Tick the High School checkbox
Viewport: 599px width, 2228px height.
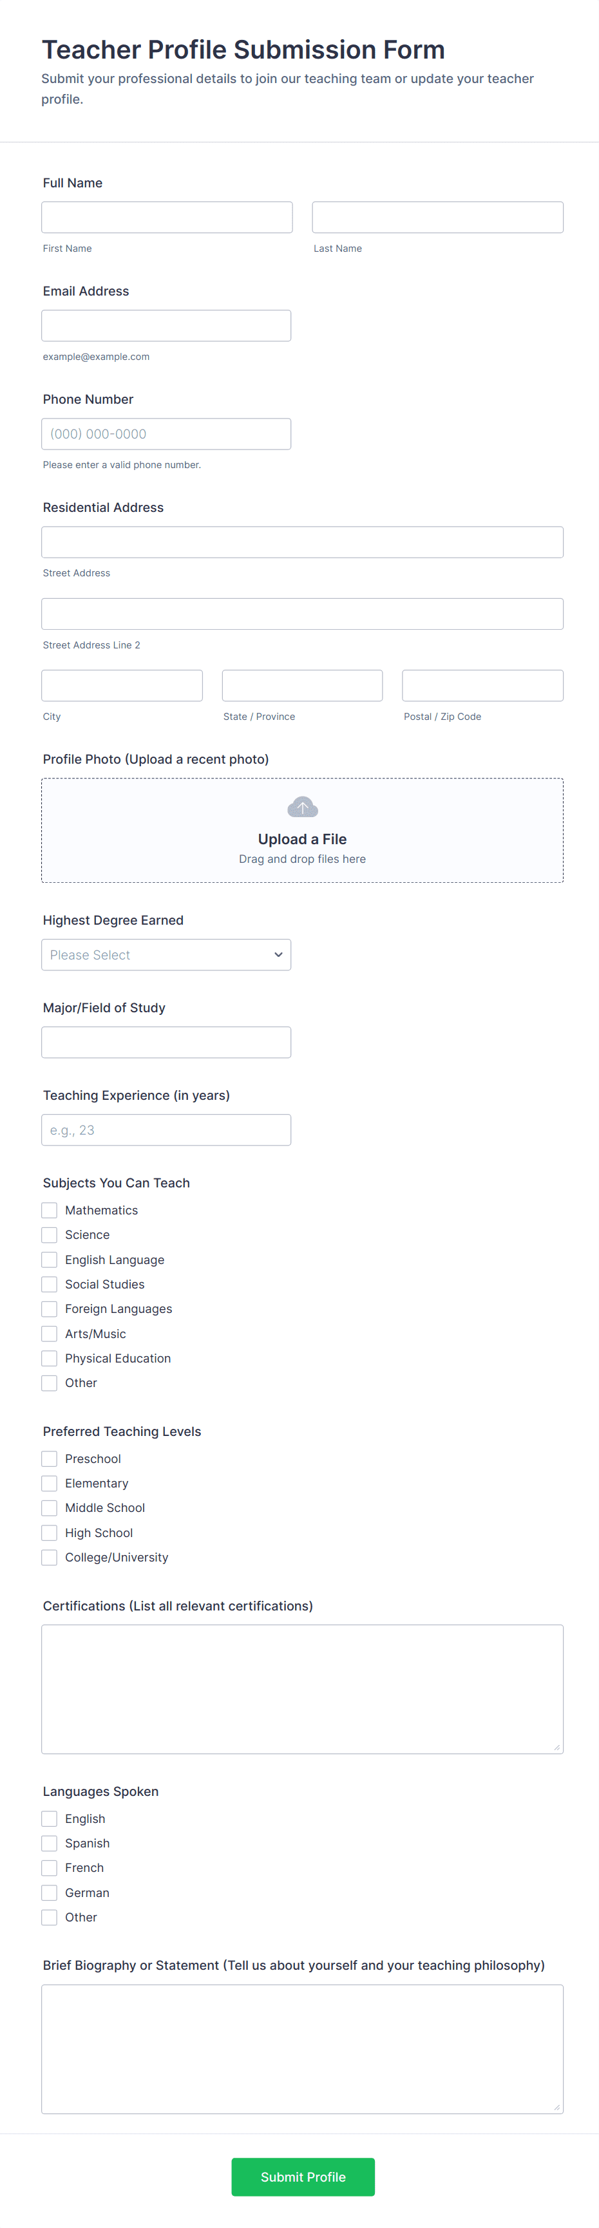(x=50, y=1533)
